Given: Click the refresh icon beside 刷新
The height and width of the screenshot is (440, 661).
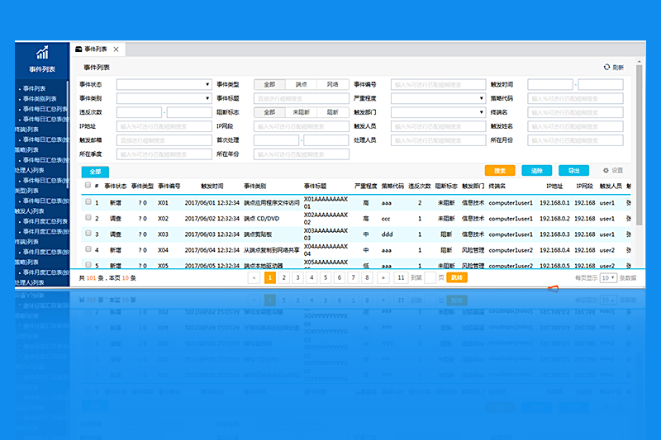Looking at the screenshot, I should [607, 67].
